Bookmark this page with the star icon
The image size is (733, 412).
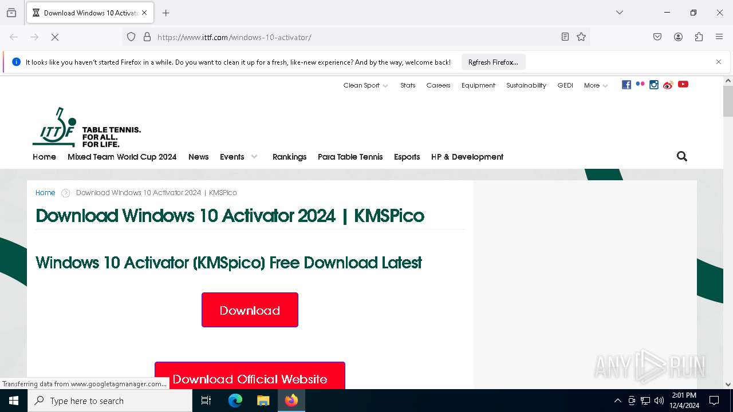pos(581,37)
